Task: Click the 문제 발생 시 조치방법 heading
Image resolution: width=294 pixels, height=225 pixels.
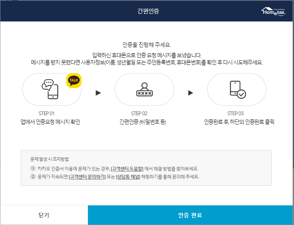Action: (49, 159)
